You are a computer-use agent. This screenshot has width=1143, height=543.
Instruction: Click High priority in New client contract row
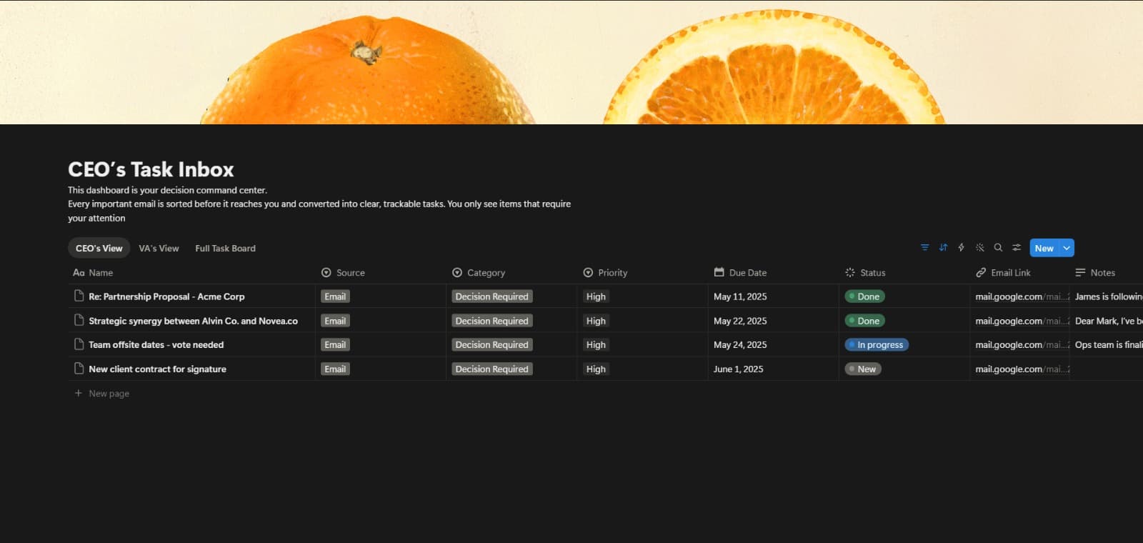[596, 369]
